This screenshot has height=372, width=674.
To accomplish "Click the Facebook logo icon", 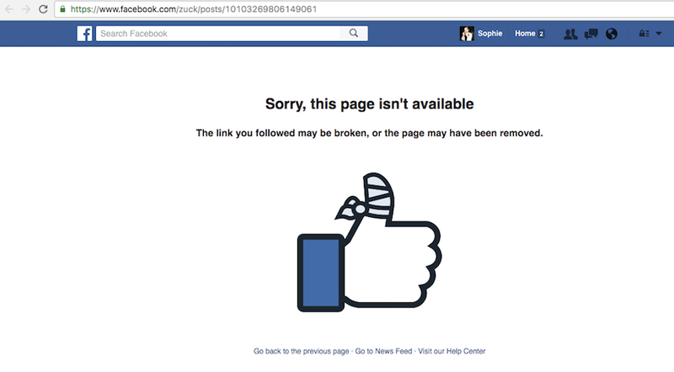I will click(85, 34).
